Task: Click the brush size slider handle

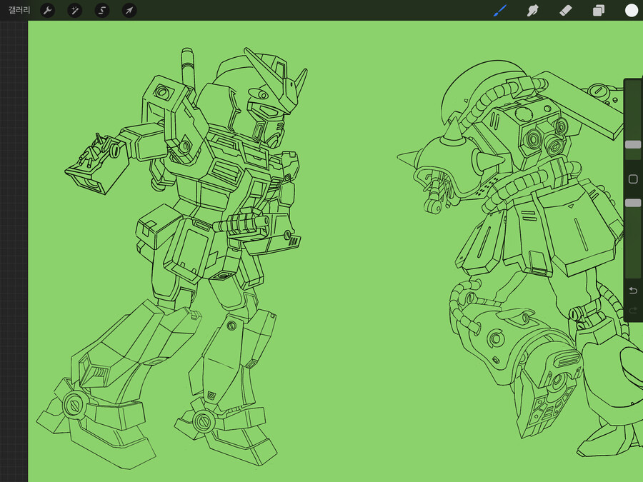Action: pos(633,145)
